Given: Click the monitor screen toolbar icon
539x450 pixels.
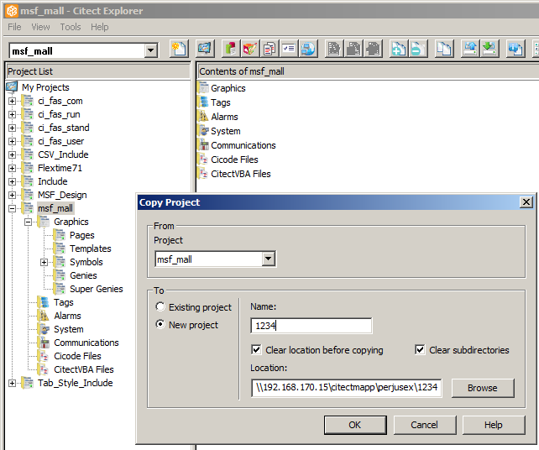Looking at the screenshot, I should click(x=205, y=49).
